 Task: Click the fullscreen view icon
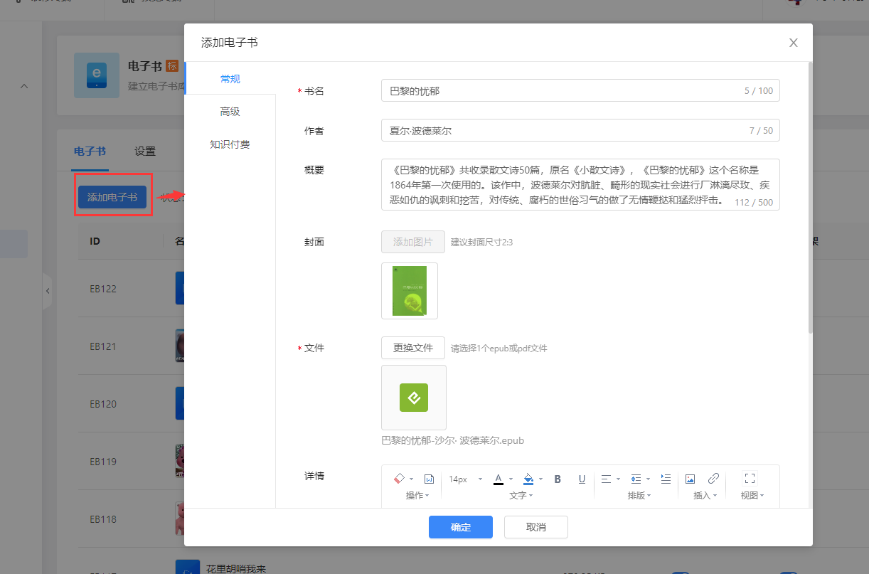(750, 479)
